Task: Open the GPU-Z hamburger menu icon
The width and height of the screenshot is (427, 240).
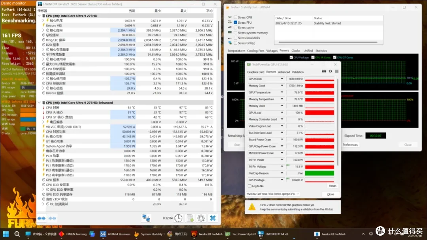Action: click(336, 71)
